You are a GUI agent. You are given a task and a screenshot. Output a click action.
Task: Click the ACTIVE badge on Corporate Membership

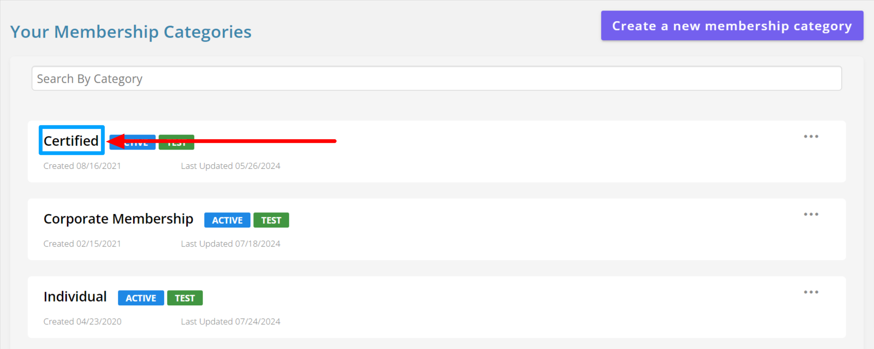tap(227, 220)
